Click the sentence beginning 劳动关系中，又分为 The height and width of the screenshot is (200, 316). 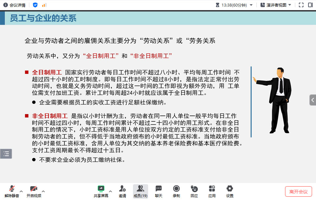(99, 56)
